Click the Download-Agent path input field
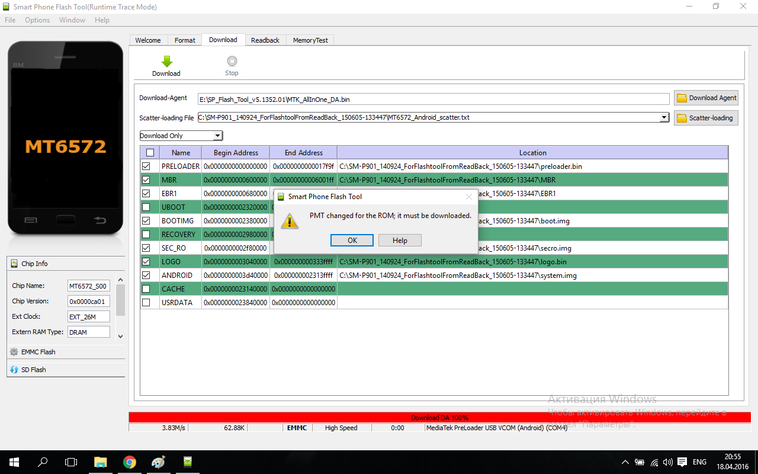This screenshot has height=474, width=758. pyautogui.click(x=433, y=99)
